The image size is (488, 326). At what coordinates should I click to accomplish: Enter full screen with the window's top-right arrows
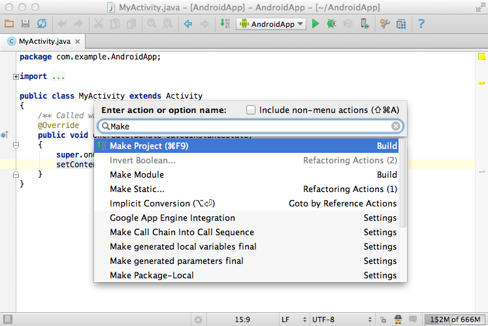pos(481,7)
